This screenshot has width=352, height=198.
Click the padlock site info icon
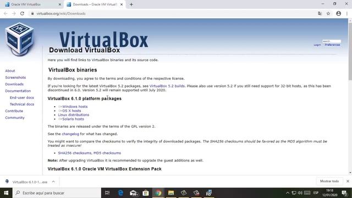(32, 13)
